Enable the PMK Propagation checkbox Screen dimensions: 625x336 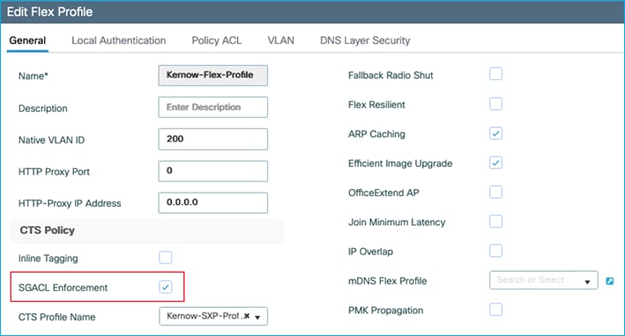pyautogui.click(x=495, y=310)
